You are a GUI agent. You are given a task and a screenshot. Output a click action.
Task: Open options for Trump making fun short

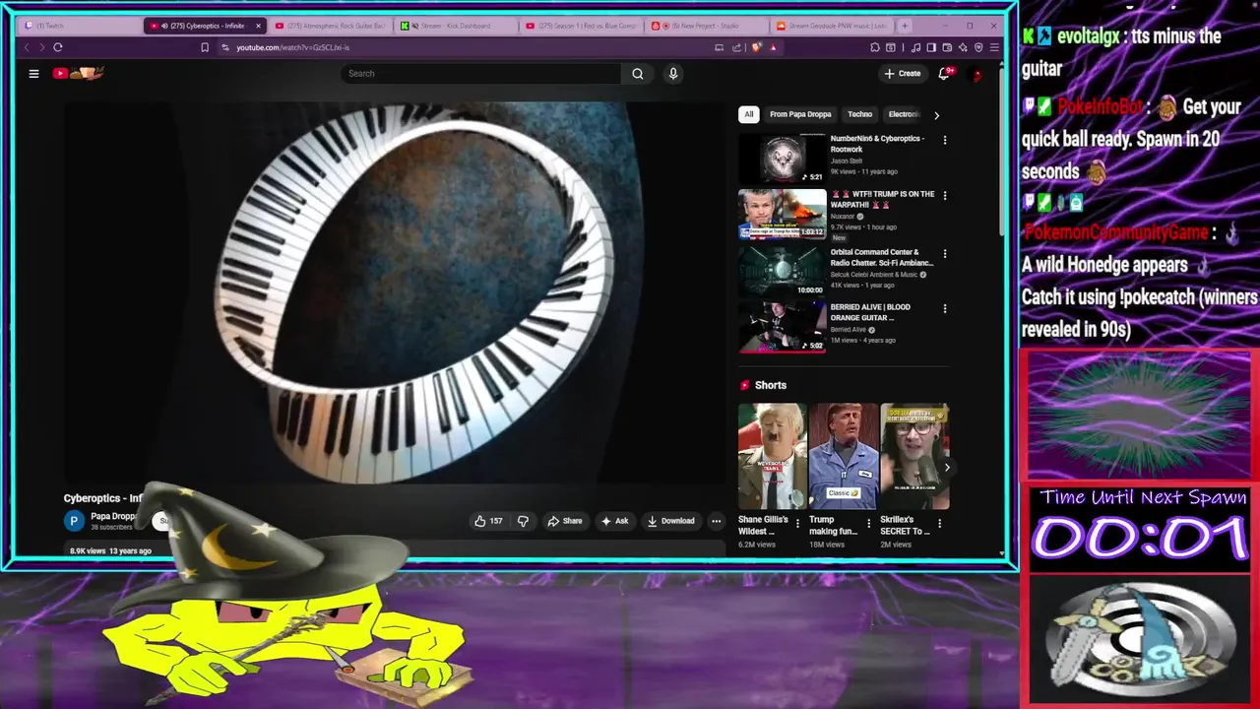click(x=868, y=524)
